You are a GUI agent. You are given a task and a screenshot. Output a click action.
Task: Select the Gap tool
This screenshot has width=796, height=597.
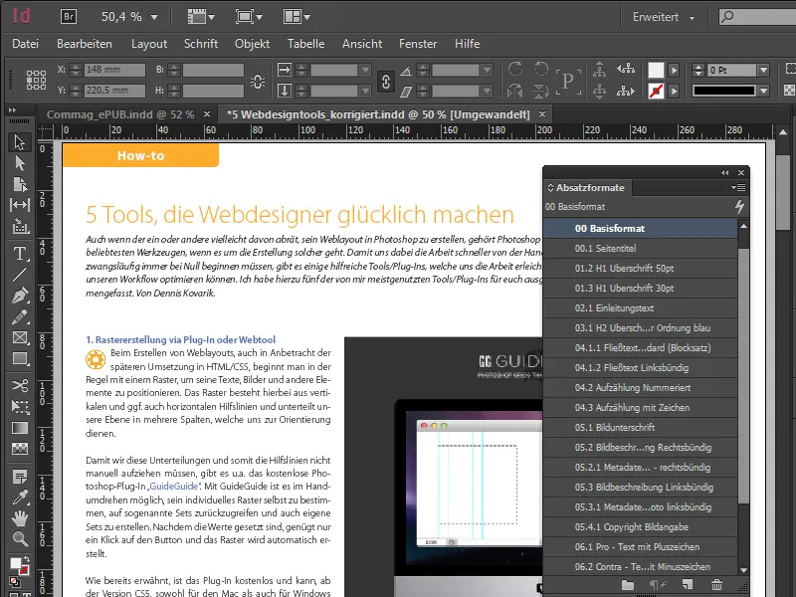(19, 205)
